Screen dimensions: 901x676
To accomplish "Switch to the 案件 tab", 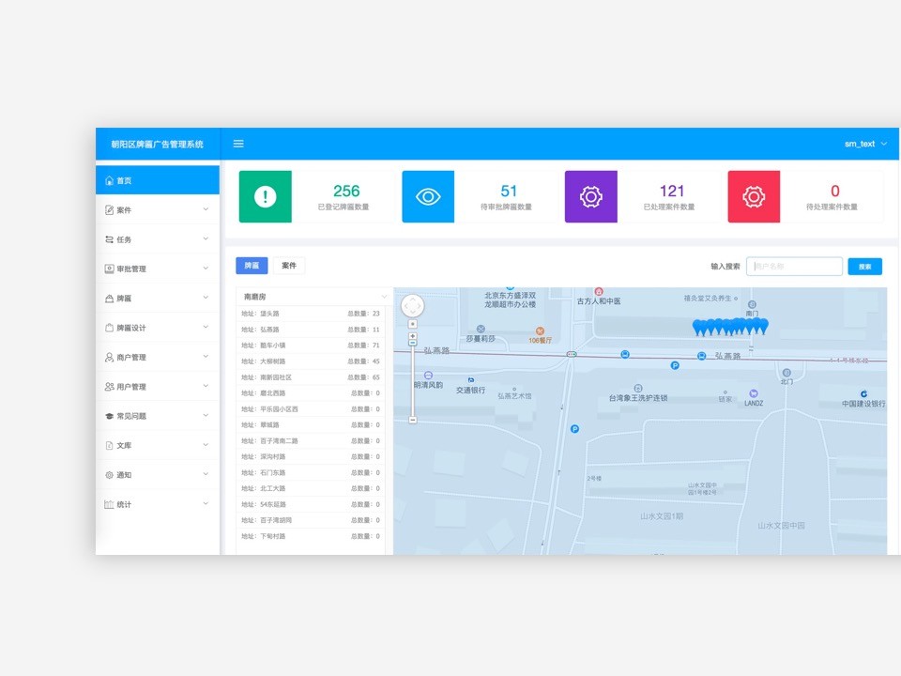I will point(289,266).
